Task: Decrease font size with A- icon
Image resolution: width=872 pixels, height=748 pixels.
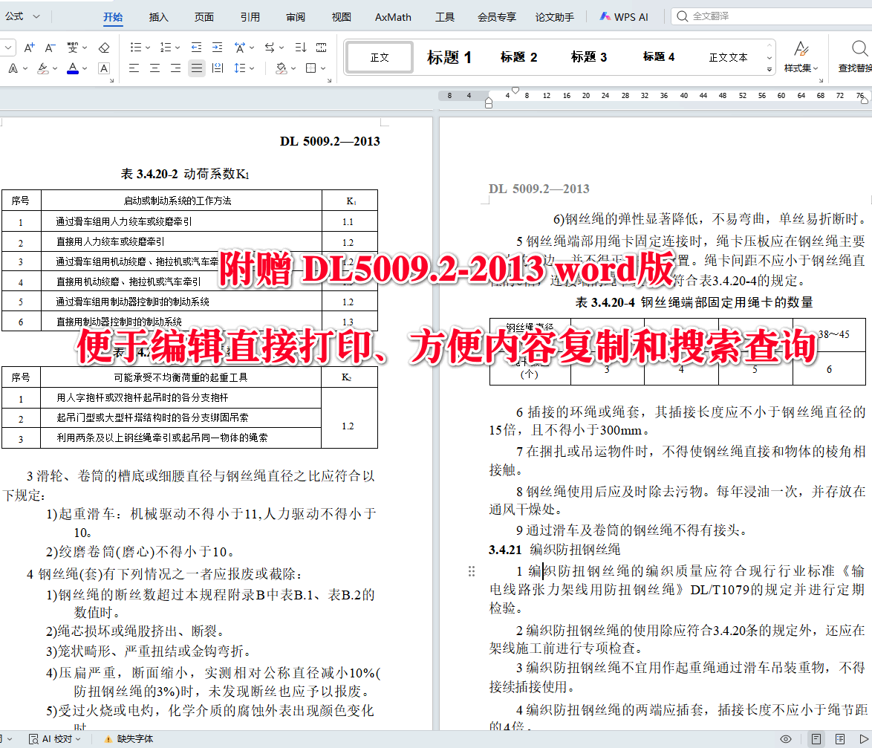Action: click(50, 48)
